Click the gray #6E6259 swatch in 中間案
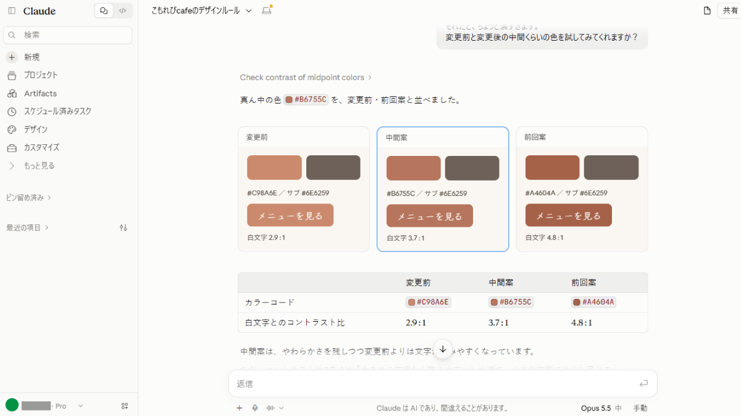Screen dimensions: 741x416 [472, 168]
